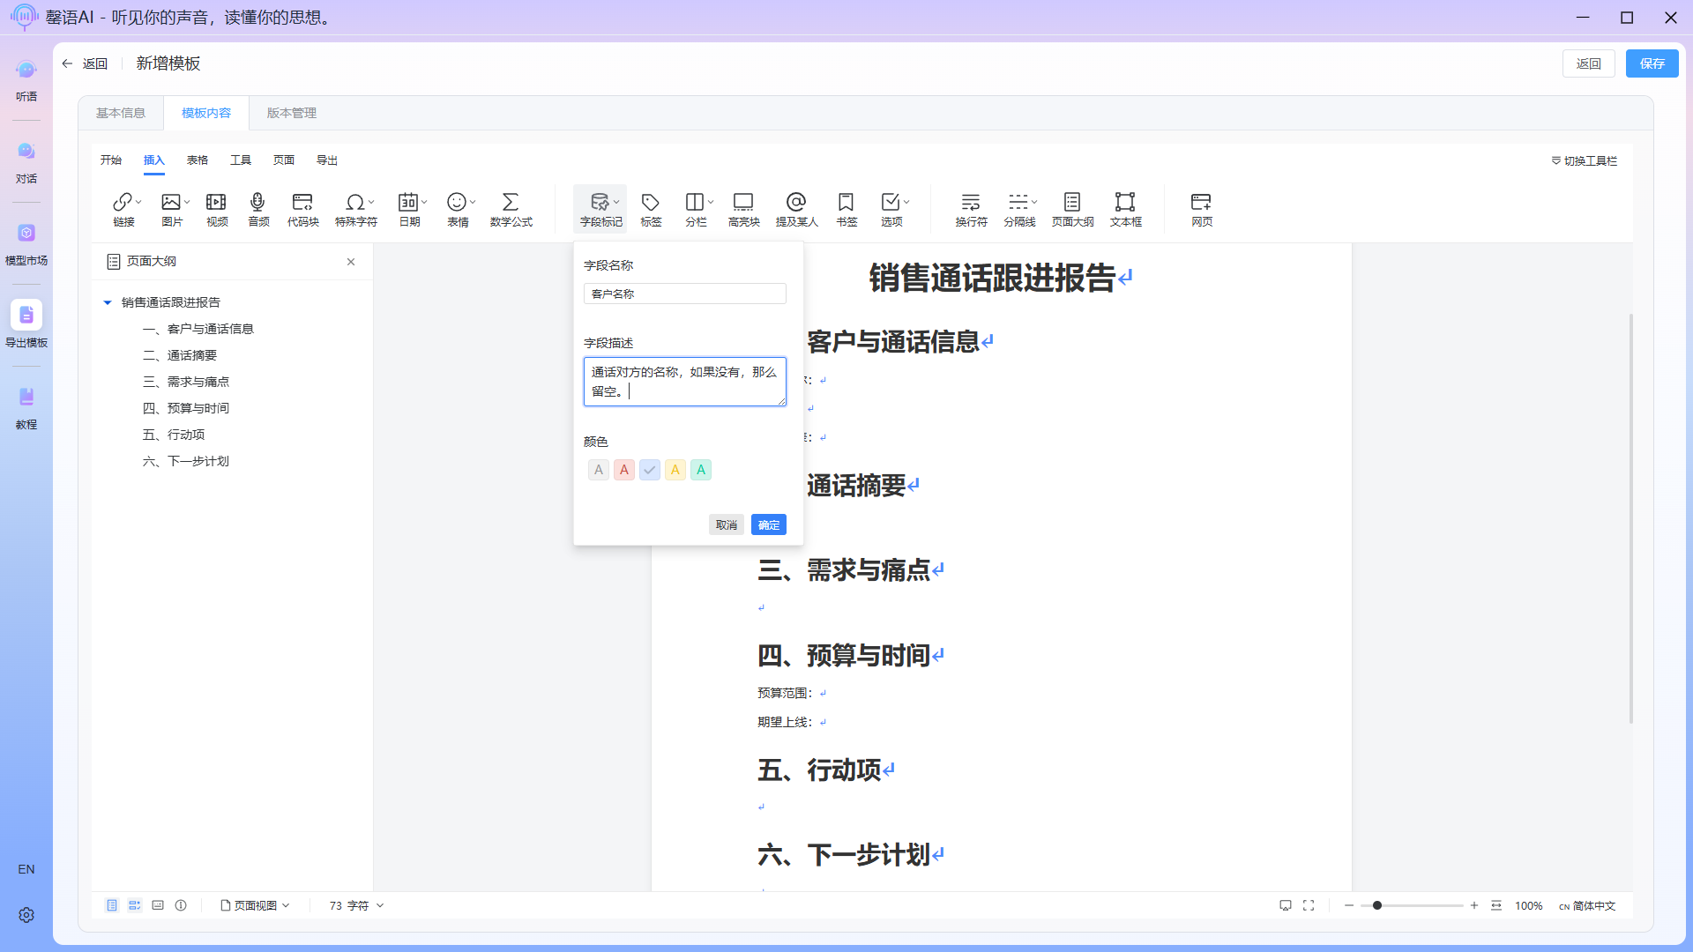This screenshot has width=1693, height=952.
Task: Insert 表情 emoji
Action: point(457,210)
